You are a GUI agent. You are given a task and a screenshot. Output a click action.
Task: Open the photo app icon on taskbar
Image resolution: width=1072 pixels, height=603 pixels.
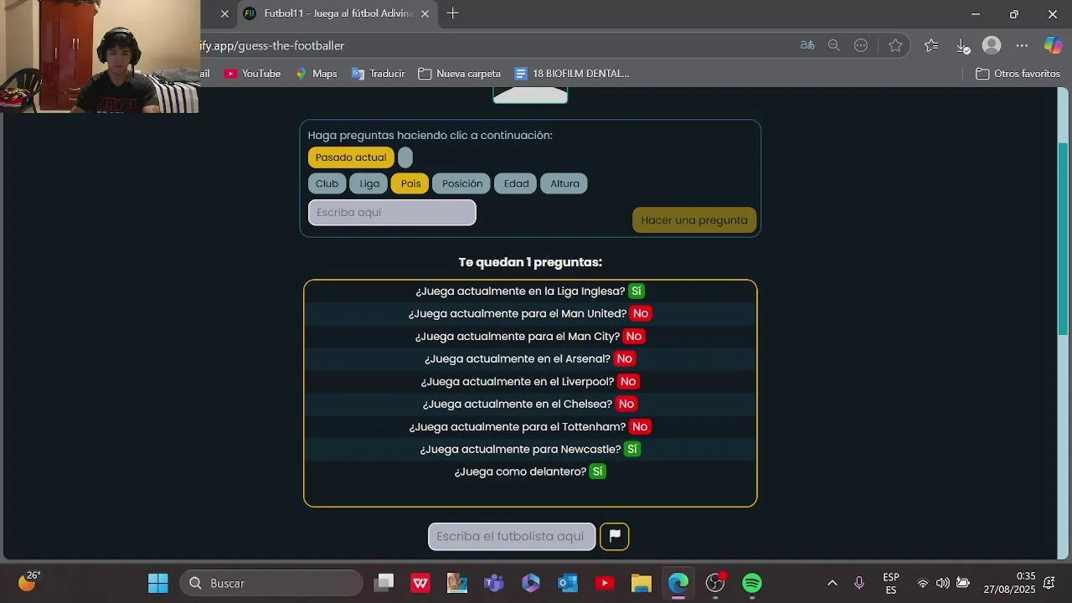[457, 583]
